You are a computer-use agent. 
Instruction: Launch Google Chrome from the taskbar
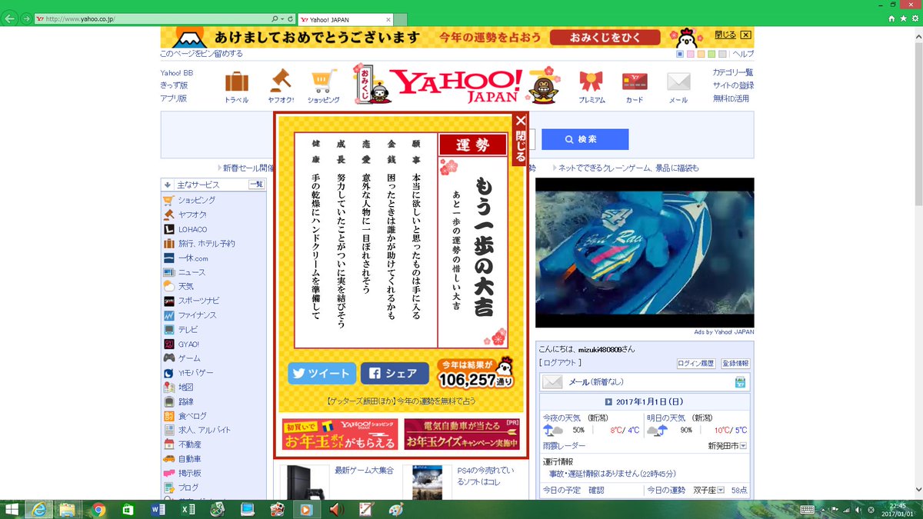98,509
